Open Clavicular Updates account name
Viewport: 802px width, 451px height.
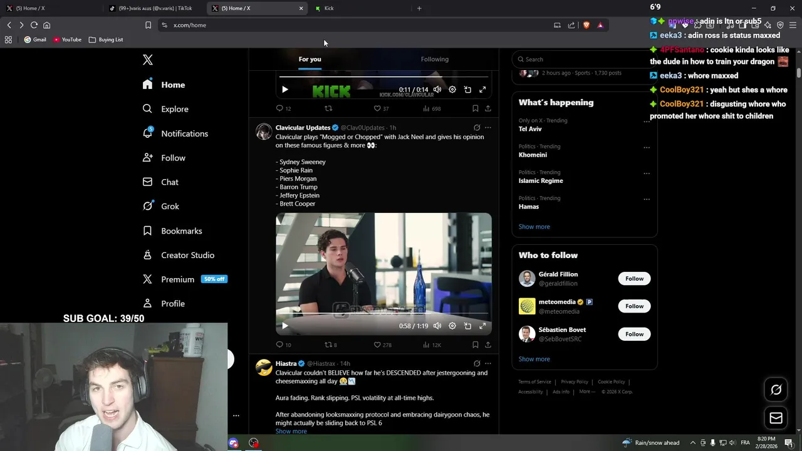tap(303, 128)
